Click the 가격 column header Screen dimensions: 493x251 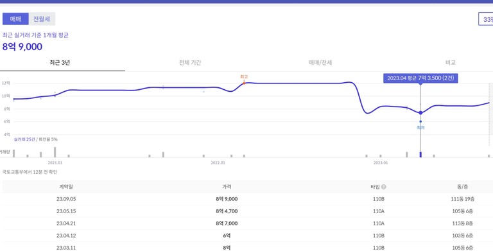[227, 187]
